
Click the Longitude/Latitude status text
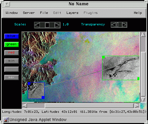click(74, 112)
